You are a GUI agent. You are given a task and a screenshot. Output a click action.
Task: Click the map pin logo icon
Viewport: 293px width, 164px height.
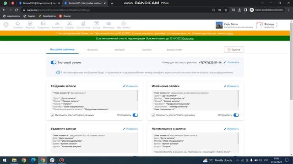[6, 25]
